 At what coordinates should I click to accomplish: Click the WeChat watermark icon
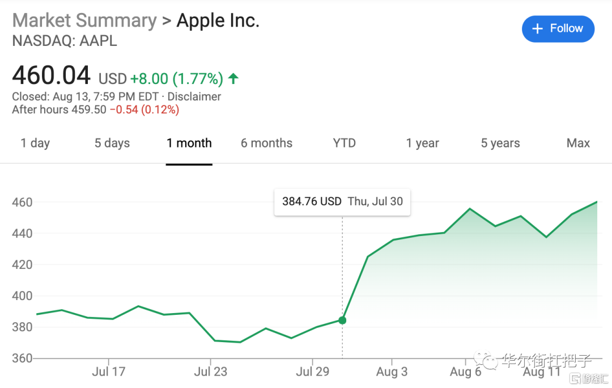click(x=486, y=360)
